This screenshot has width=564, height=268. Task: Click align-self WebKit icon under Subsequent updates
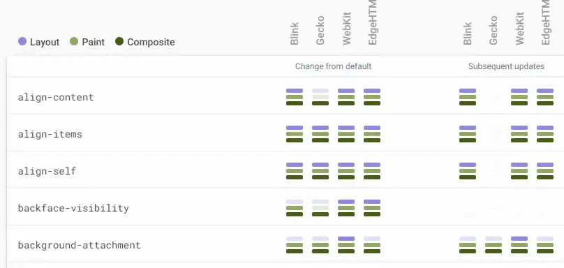click(x=519, y=171)
